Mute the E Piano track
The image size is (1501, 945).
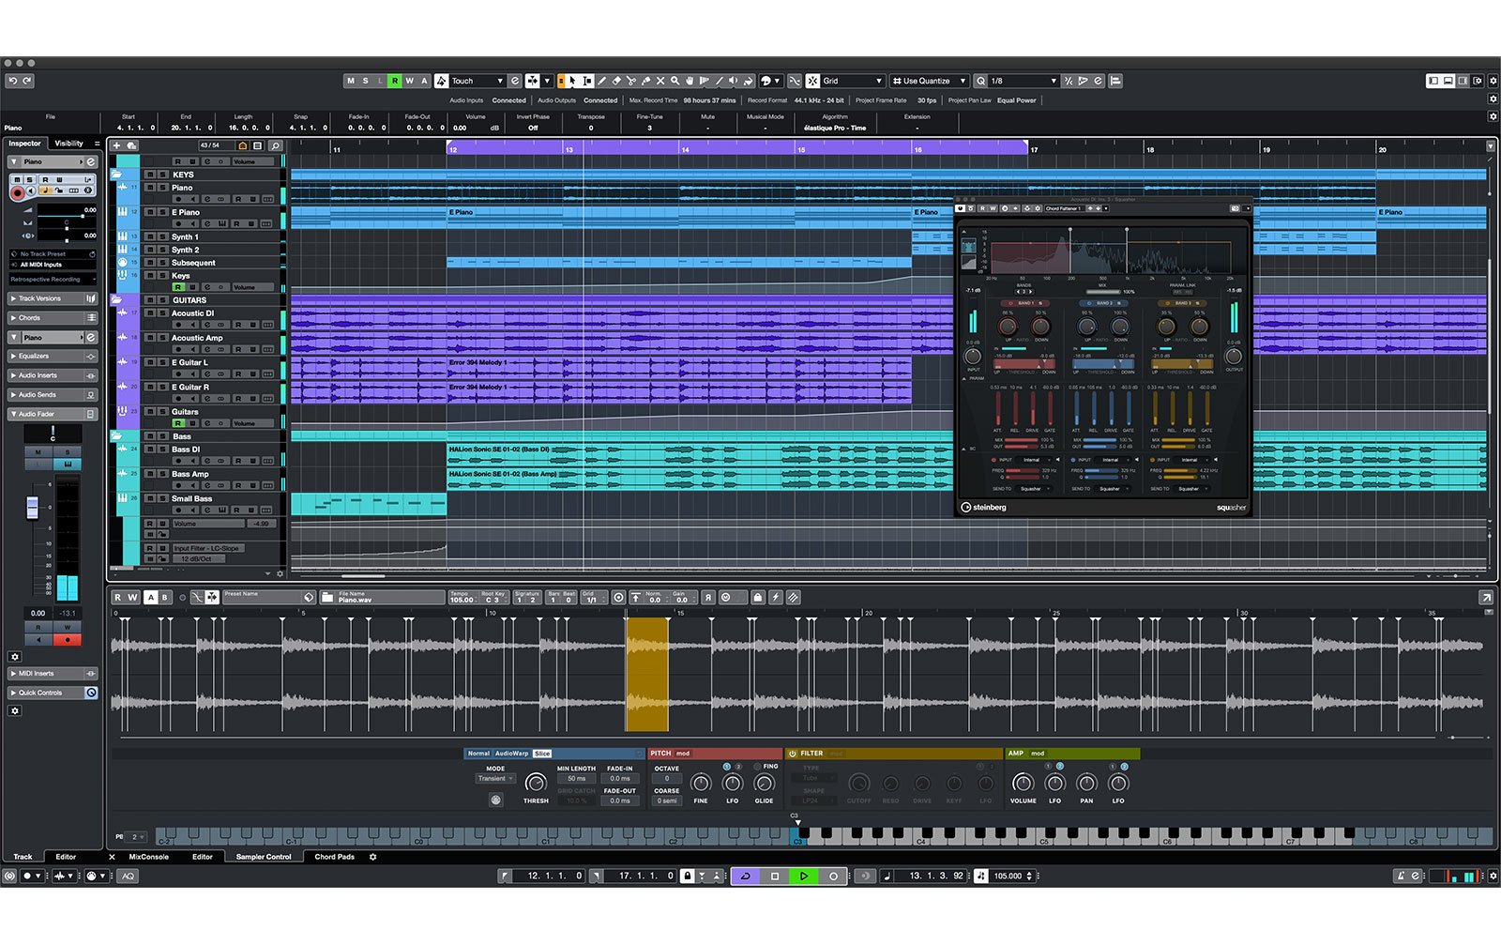150,212
